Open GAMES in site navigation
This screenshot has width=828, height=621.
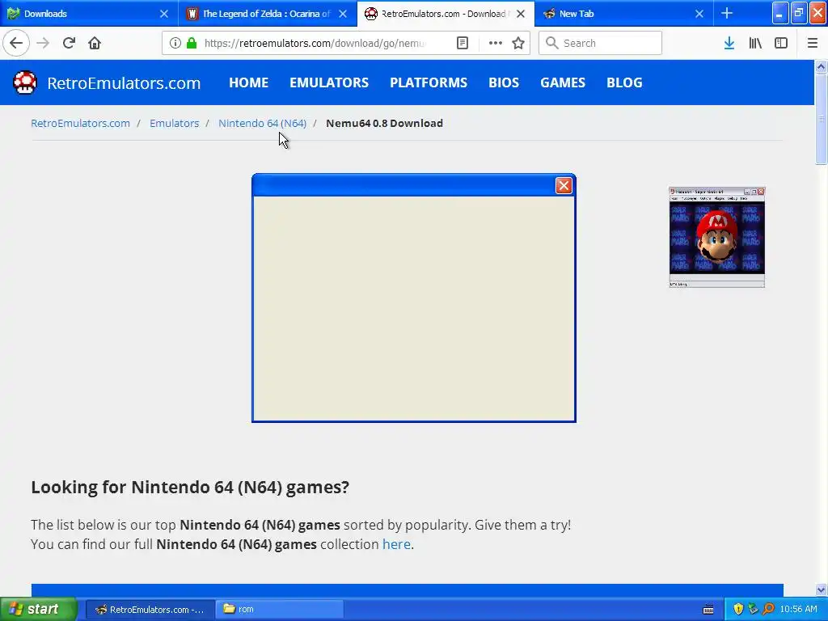[563, 82]
